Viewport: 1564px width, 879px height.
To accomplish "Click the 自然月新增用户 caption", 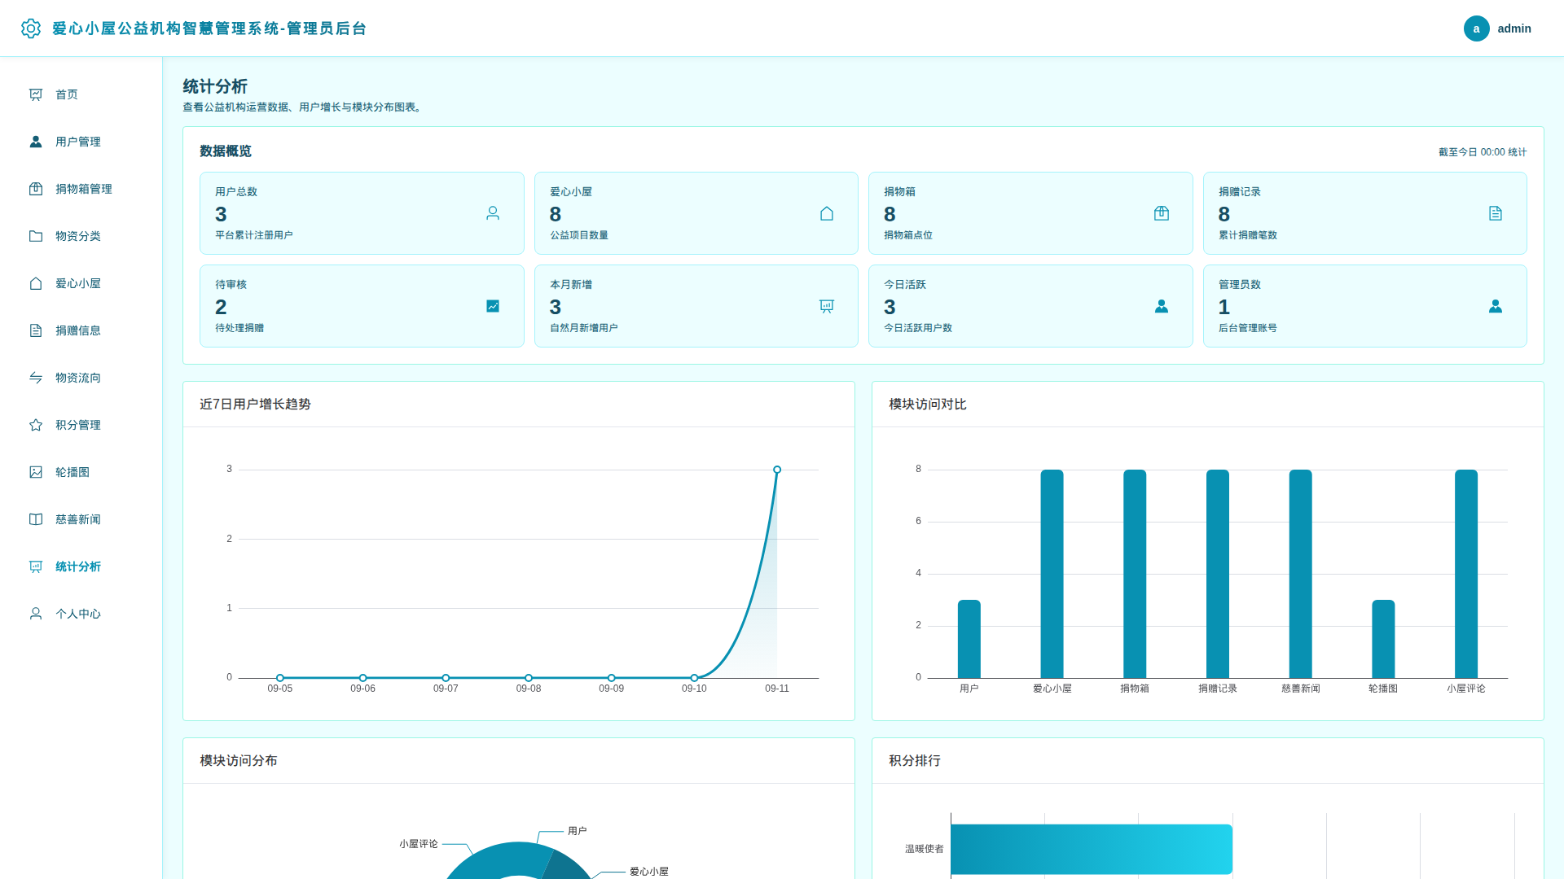I will (x=584, y=328).
